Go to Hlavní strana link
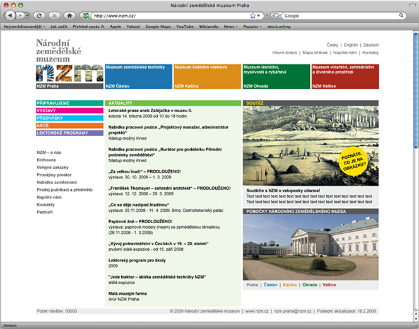This screenshot has width=419, height=329. point(285,52)
